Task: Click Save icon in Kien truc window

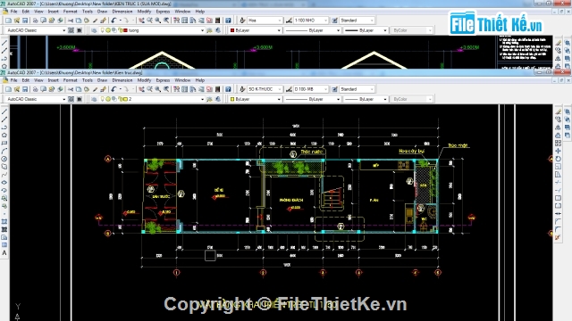Action: [25, 89]
